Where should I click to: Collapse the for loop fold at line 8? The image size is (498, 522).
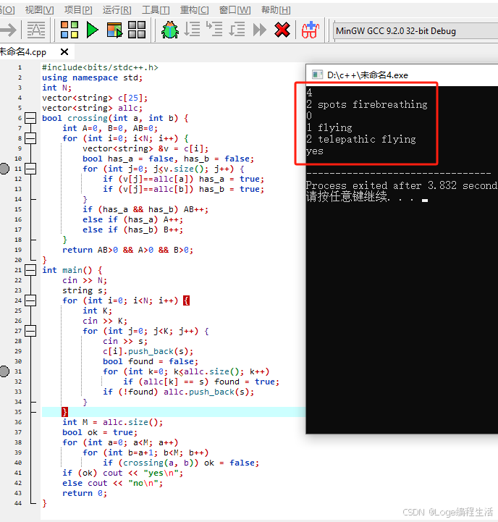coord(30,138)
